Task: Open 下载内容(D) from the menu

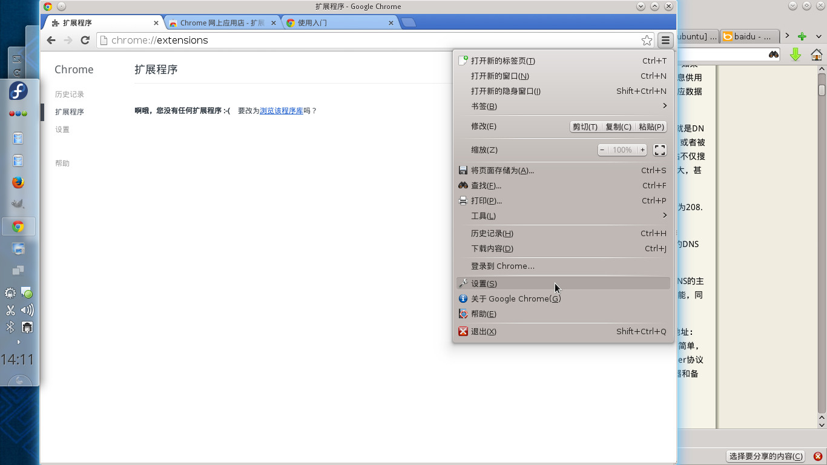Action: tap(563, 248)
